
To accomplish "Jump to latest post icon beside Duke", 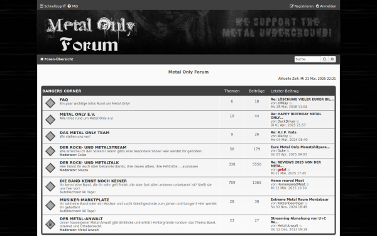I will tap(288, 151).
